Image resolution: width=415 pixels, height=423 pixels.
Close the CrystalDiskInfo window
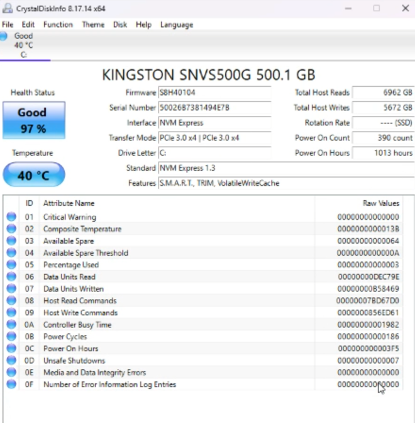[x=406, y=8]
